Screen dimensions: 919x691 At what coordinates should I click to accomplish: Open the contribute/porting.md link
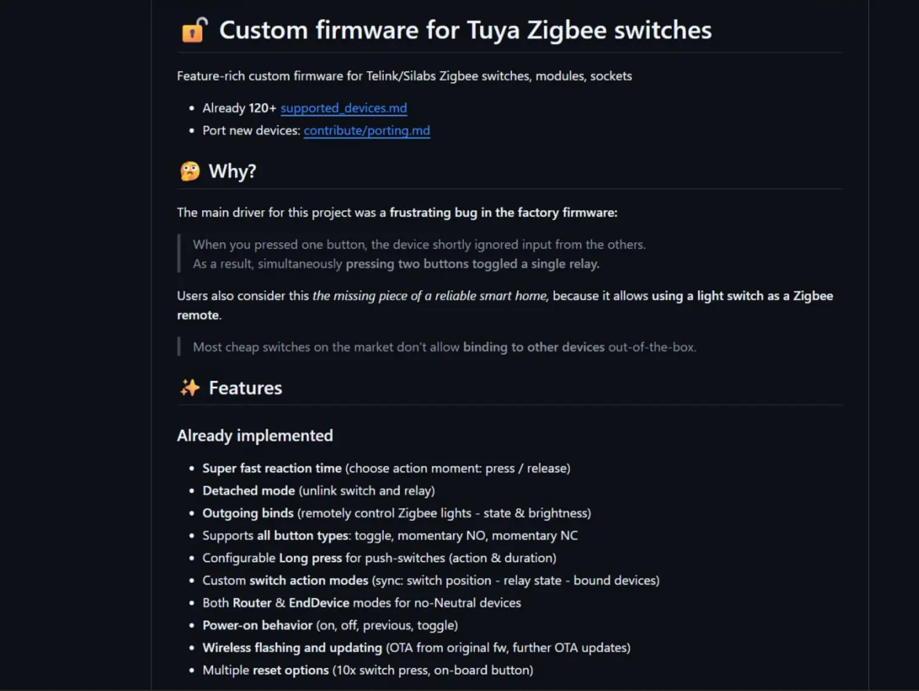[x=367, y=131]
